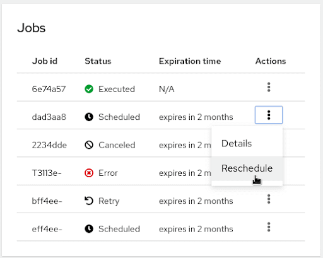The width and height of the screenshot is (323, 258).
Task: Select job id eff4ee-
Action: click(47, 229)
